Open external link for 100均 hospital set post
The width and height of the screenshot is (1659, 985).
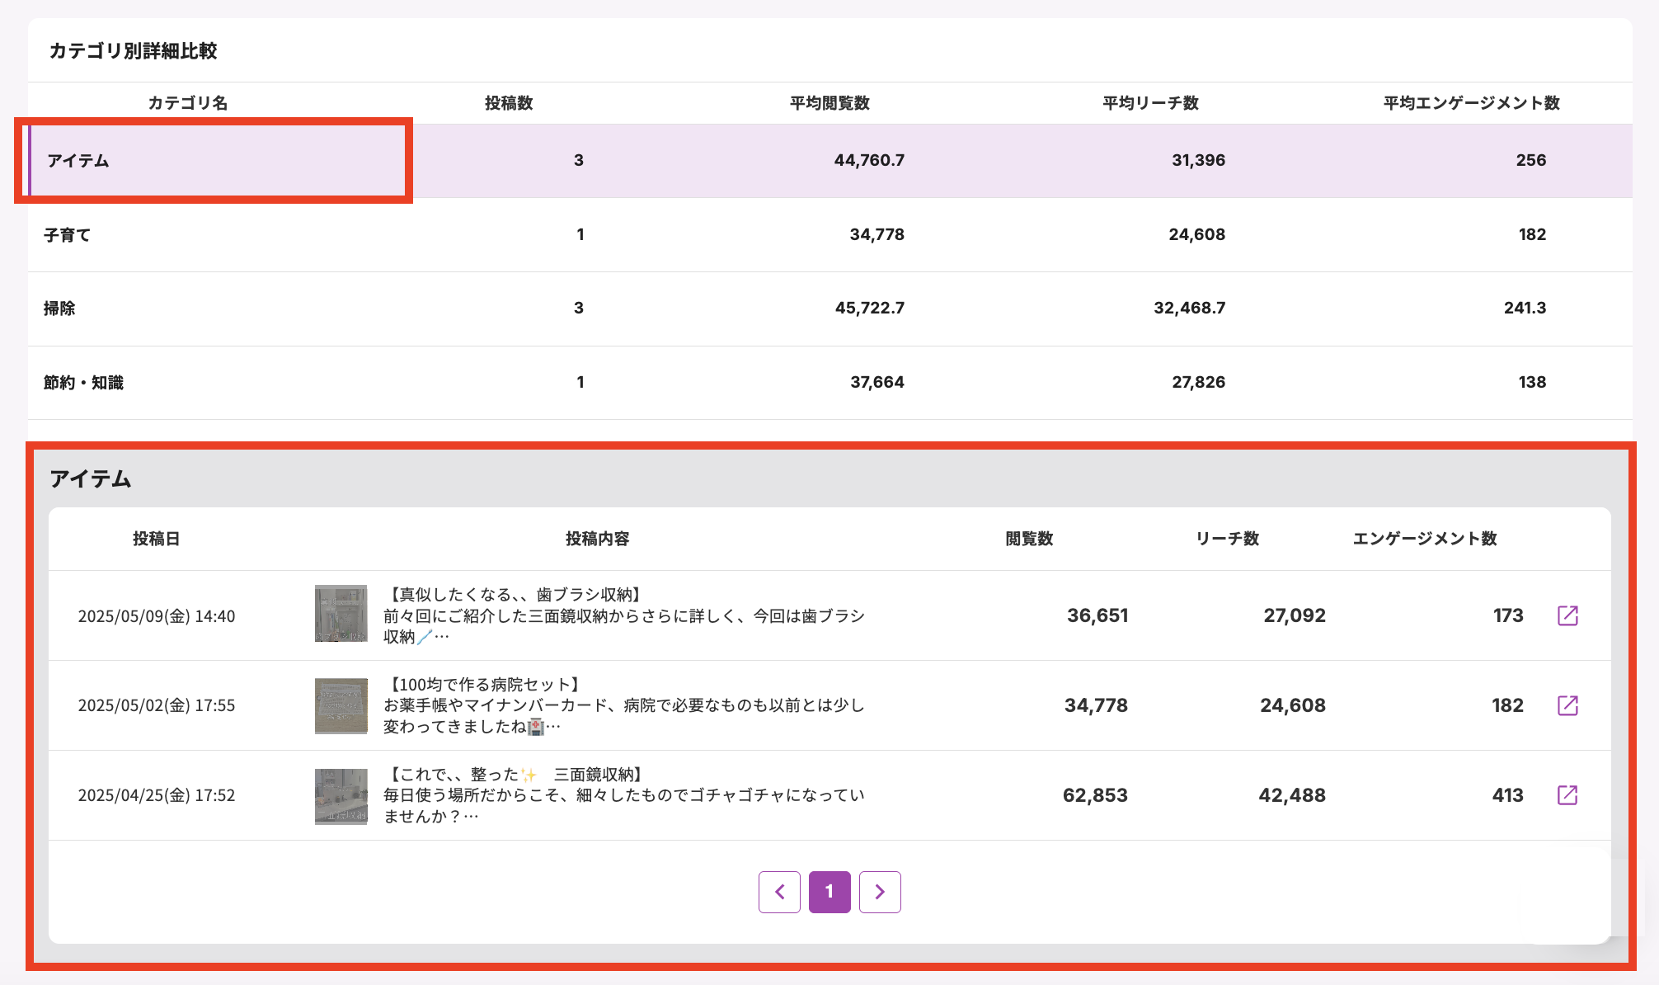[1567, 705]
